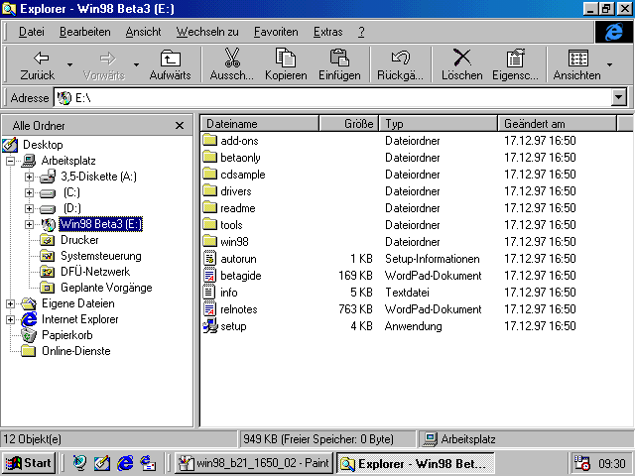This screenshot has width=635, height=476.
Task: Expand the Eigene Dateien tree node
Action: coord(11,303)
